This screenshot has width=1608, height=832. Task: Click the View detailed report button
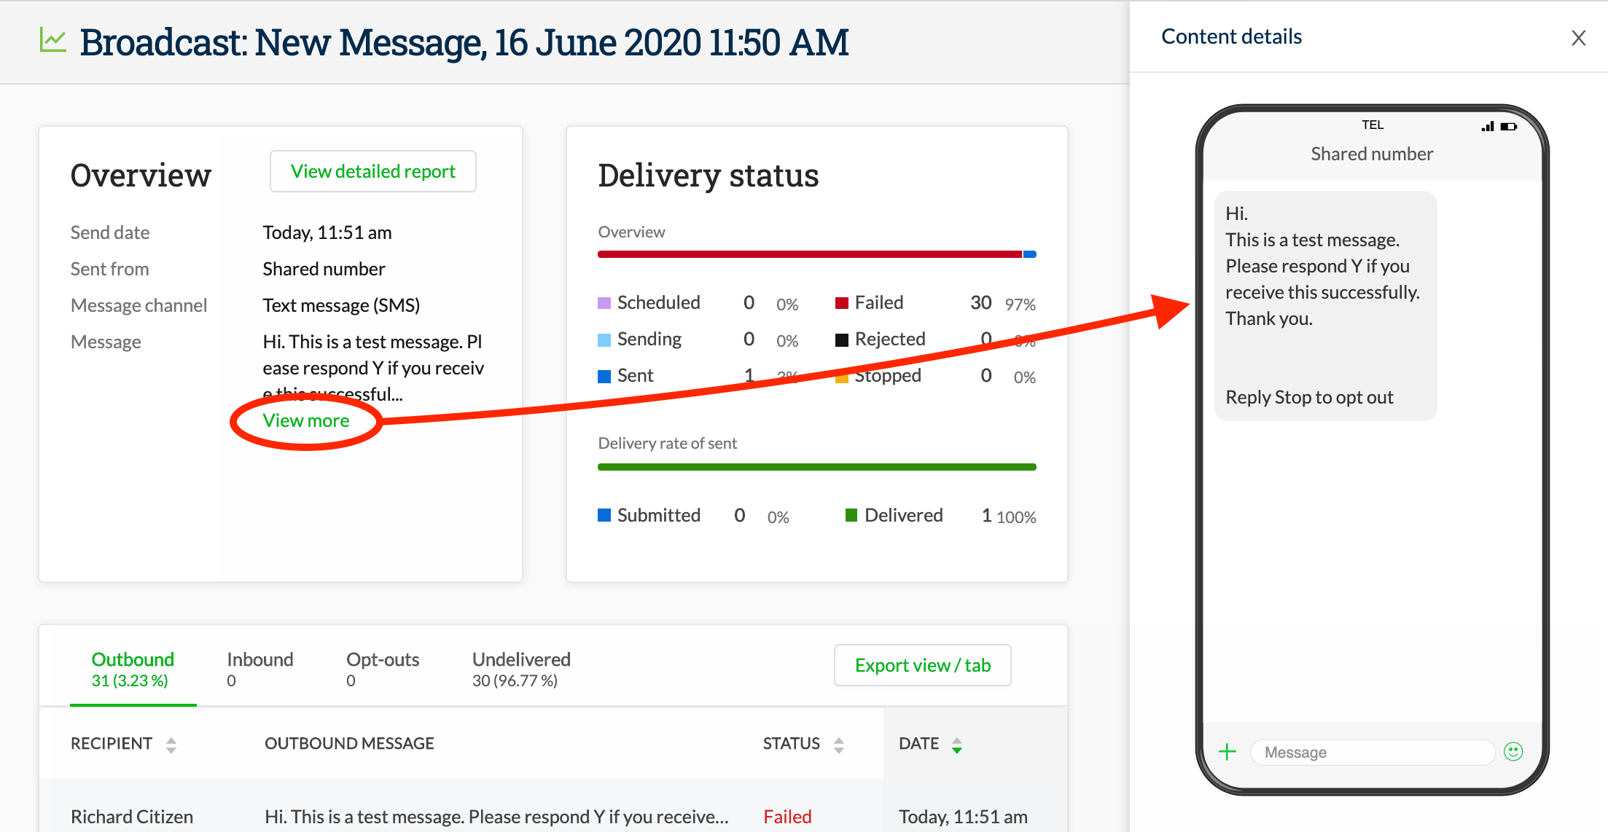click(x=372, y=170)
